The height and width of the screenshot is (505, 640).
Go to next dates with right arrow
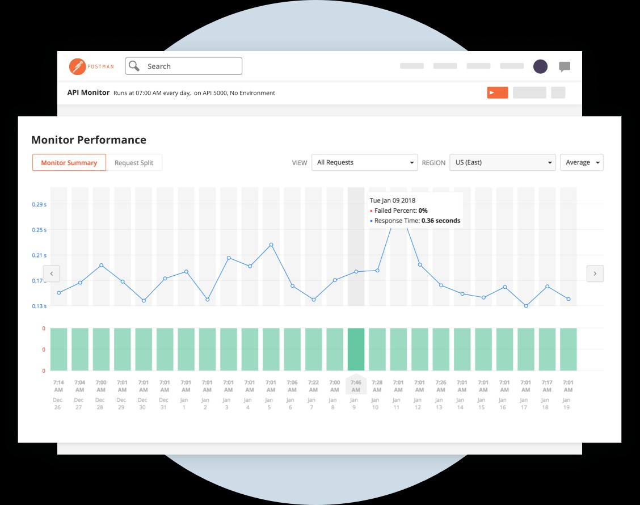(x=595, y=273)
